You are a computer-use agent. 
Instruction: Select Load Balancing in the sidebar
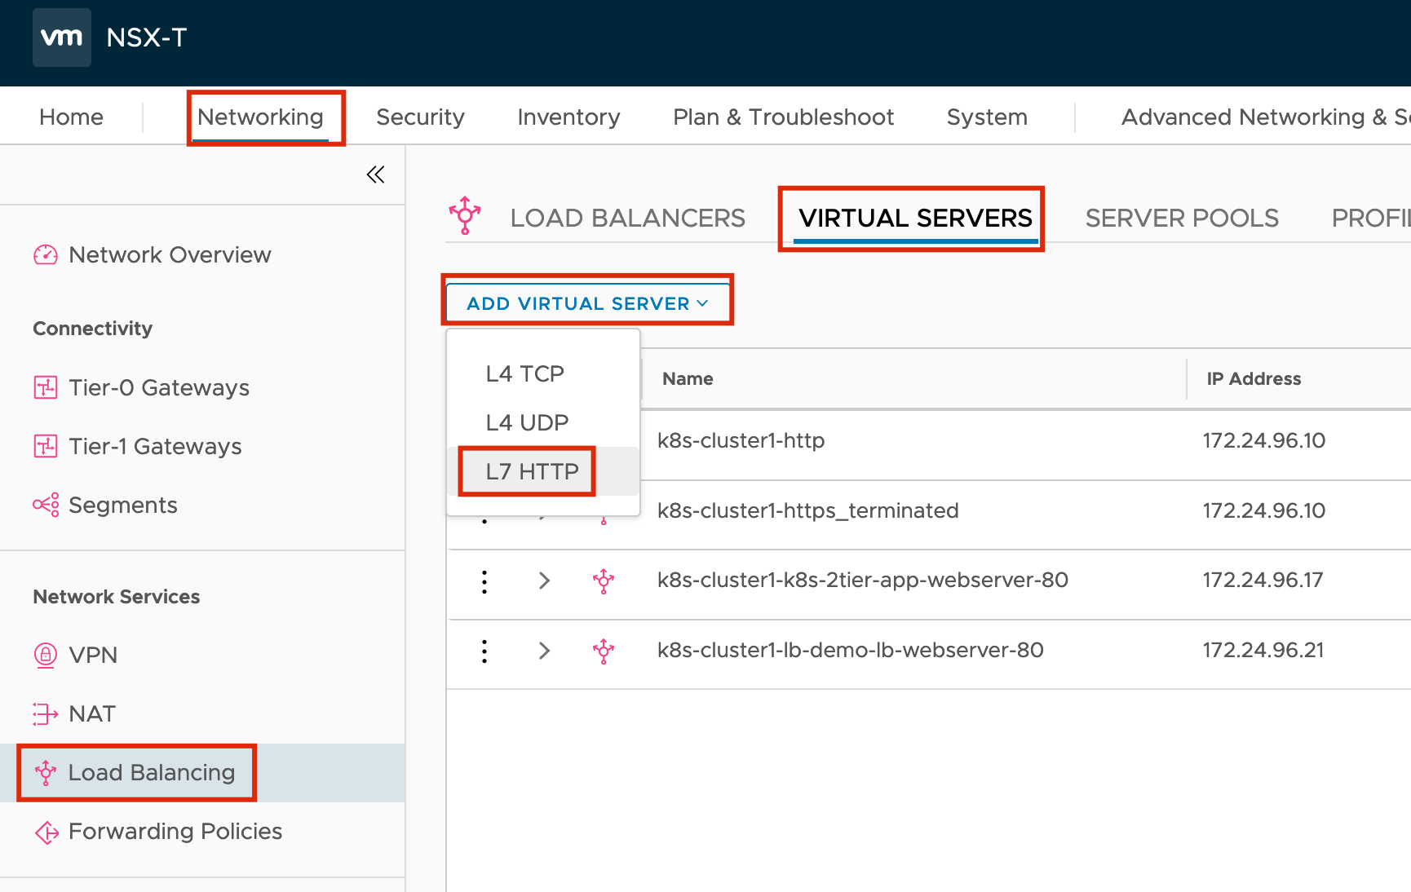coord(152,772)
